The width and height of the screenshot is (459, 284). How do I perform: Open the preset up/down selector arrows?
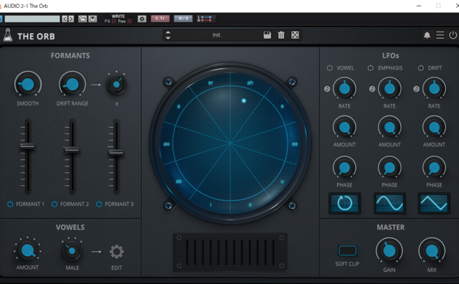(x=168, y=35)
